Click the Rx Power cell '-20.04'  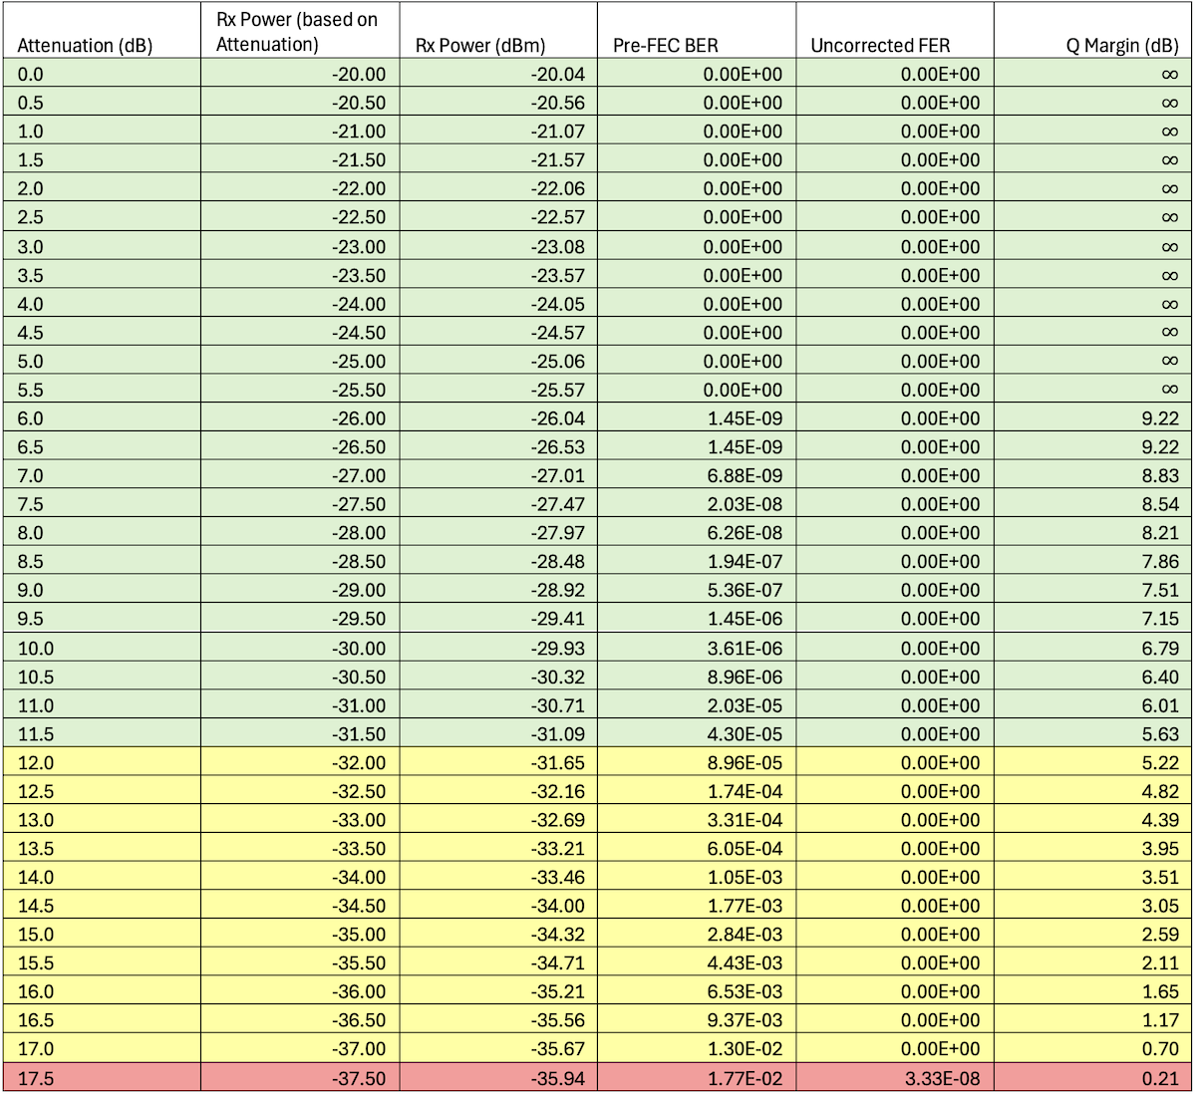tap(498, 75)
